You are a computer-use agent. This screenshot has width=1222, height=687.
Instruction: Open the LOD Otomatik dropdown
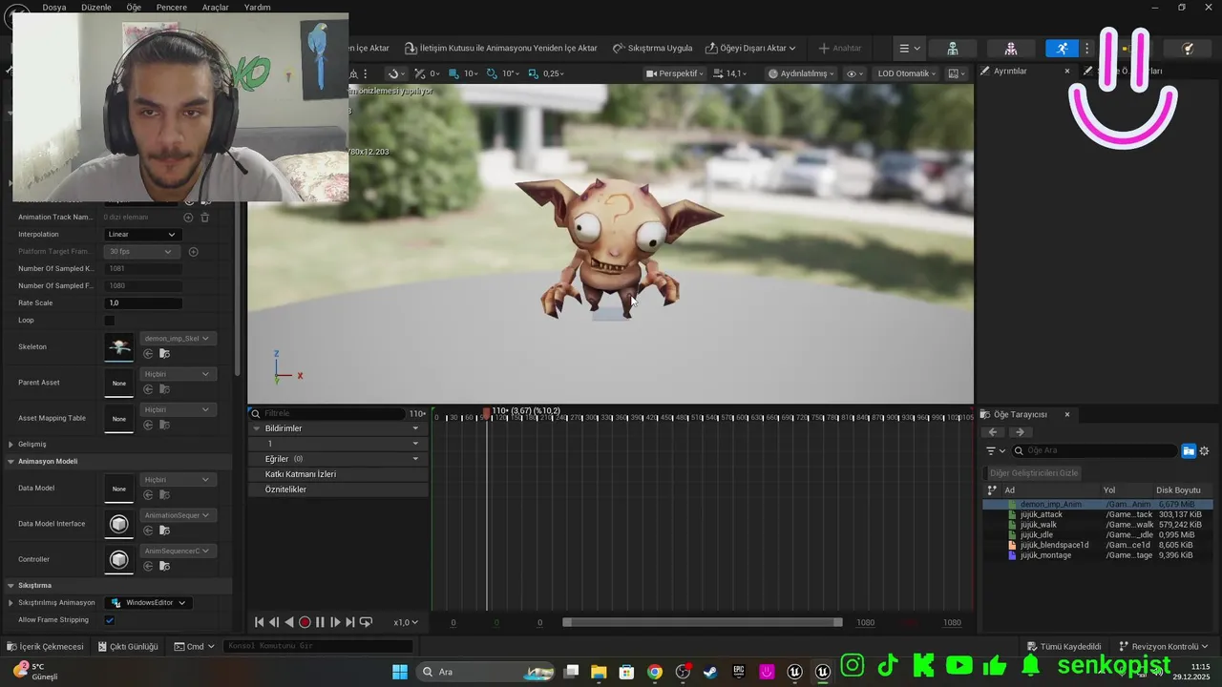pos(906,73)
